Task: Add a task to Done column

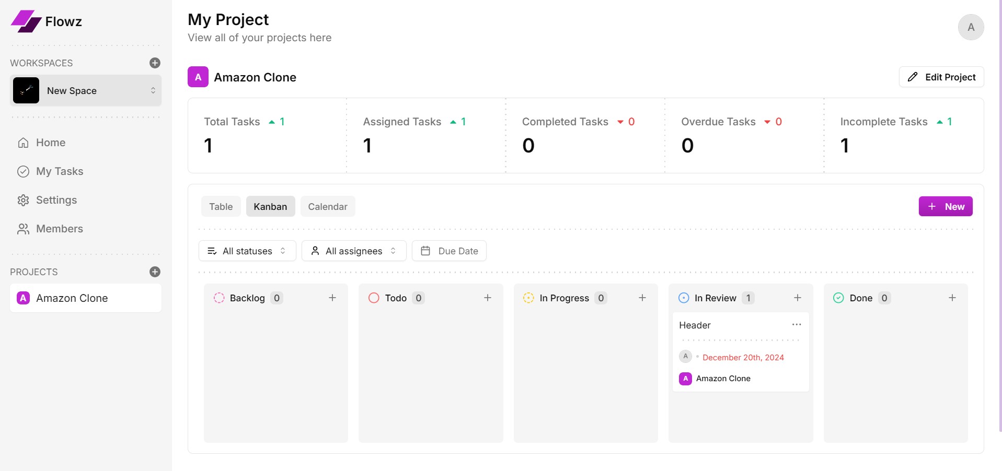Action: click(x=952, y=298)
